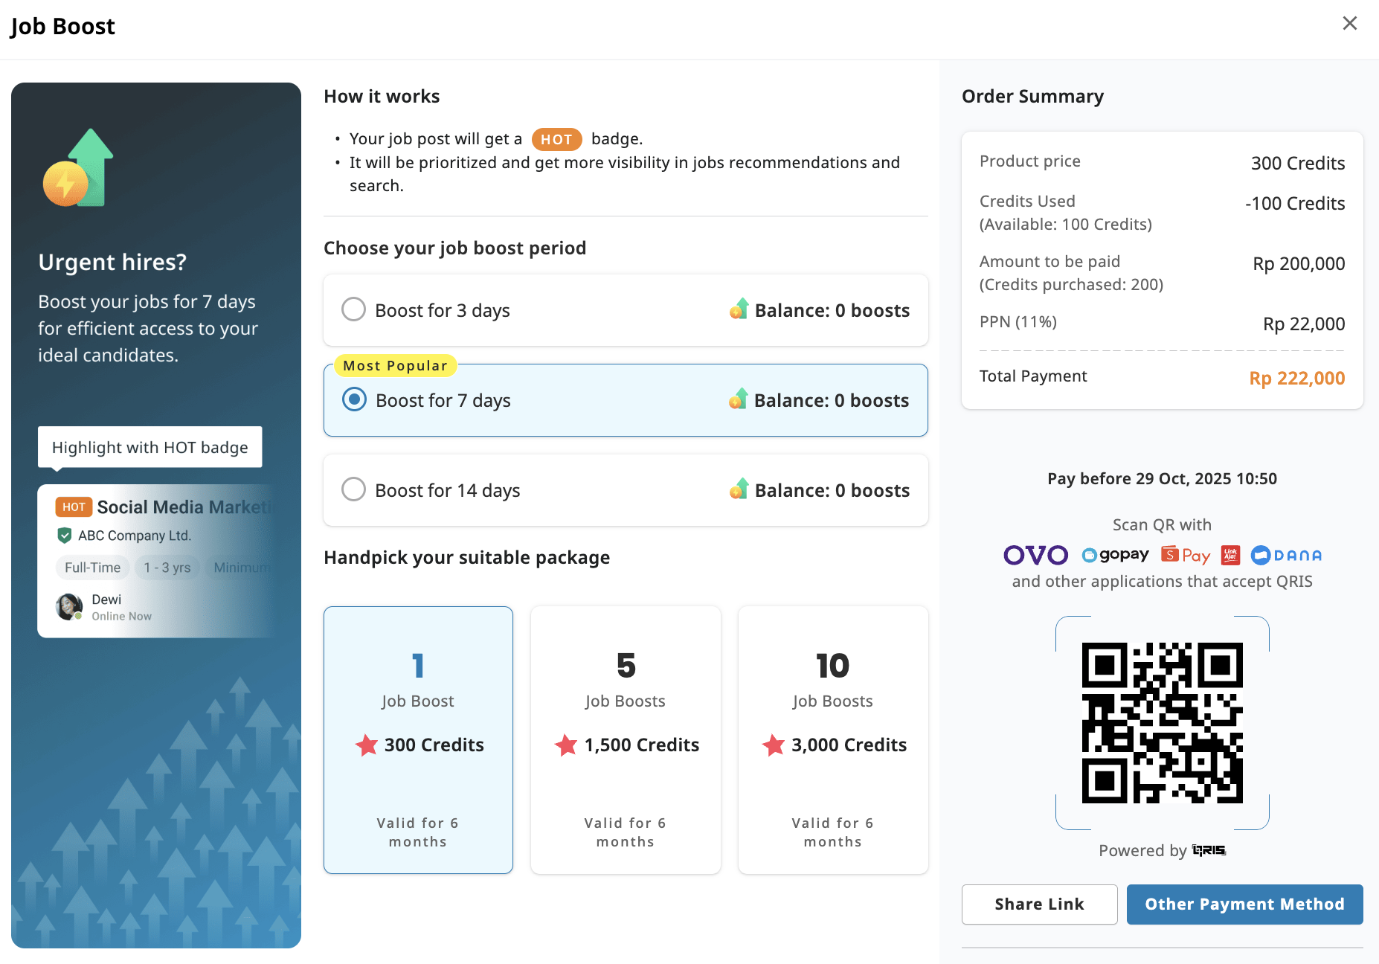1379x964 pixels.
Task: Open Other Payment Method
Action: point(1244,904)
